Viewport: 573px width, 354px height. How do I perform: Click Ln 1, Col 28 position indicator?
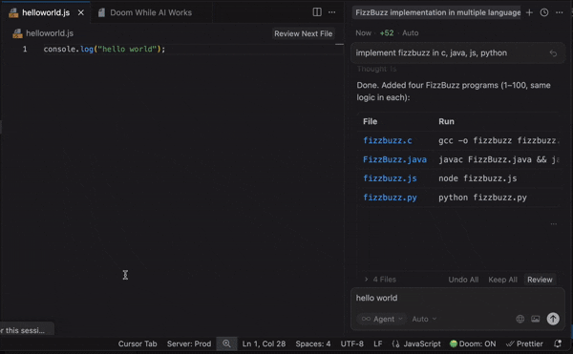[x=264, y=344]
